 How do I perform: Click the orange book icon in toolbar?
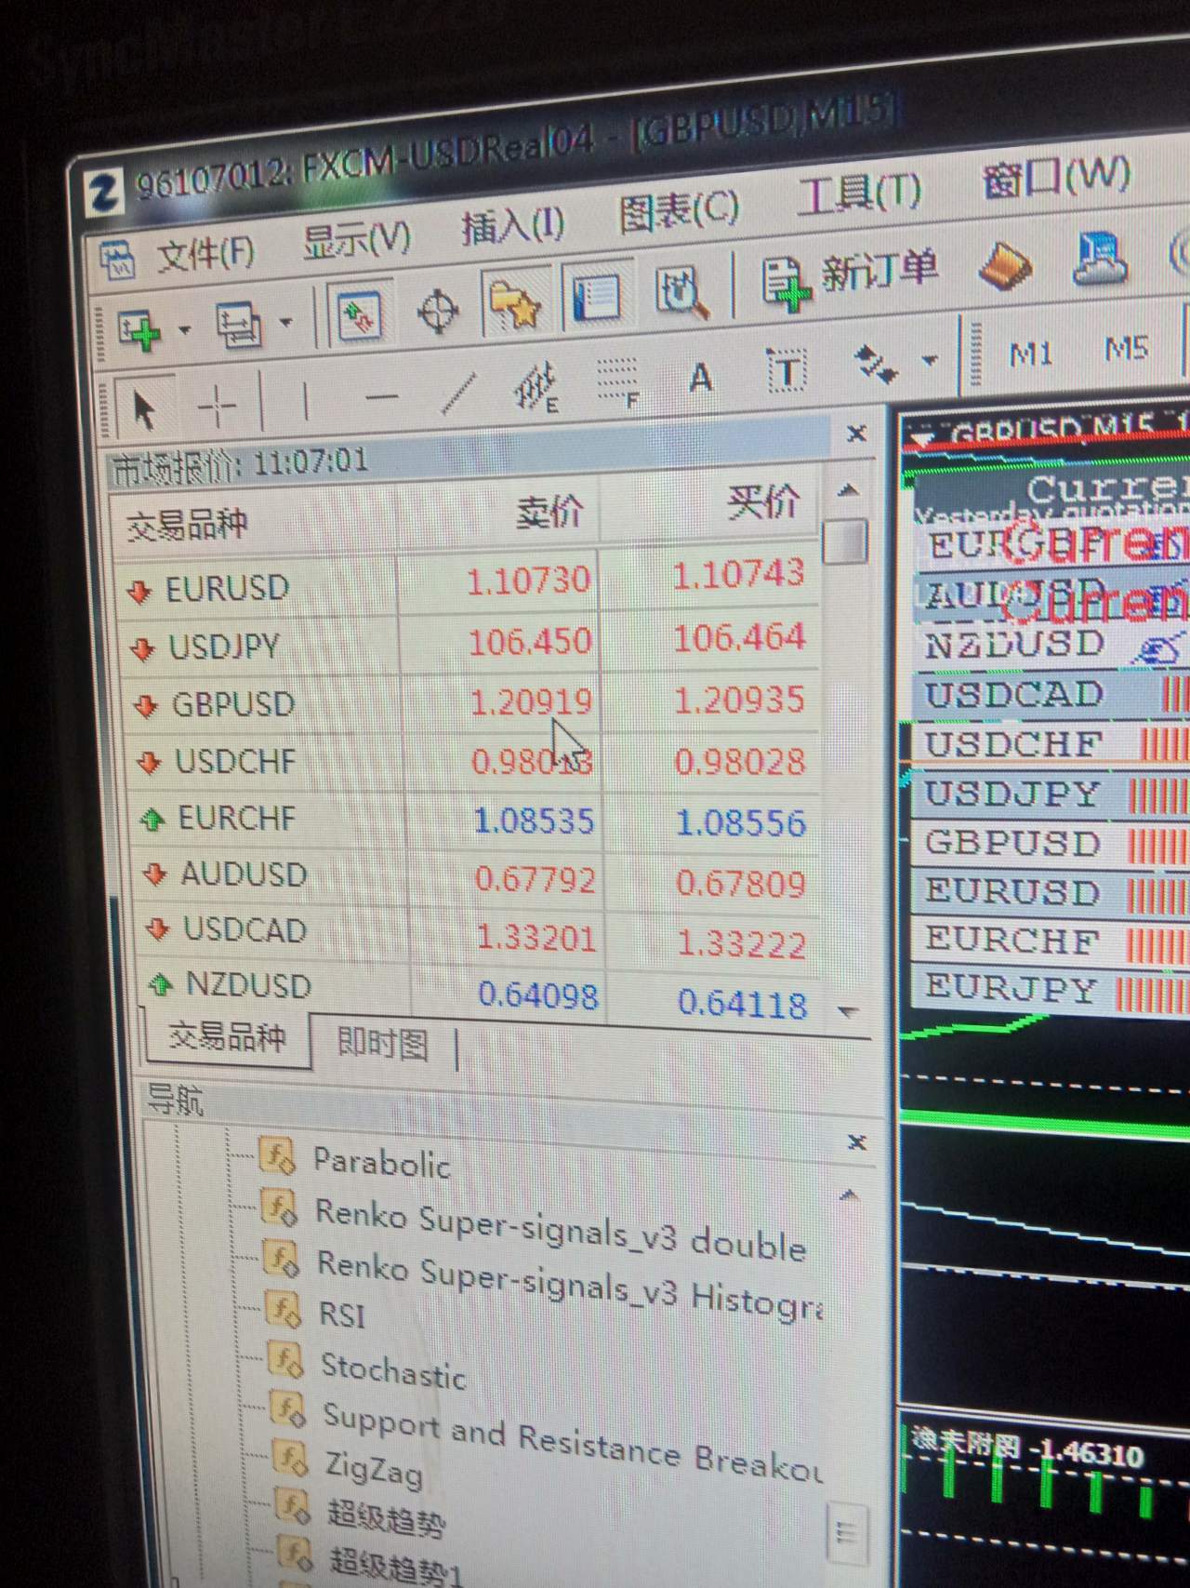tap(1005, 265)
